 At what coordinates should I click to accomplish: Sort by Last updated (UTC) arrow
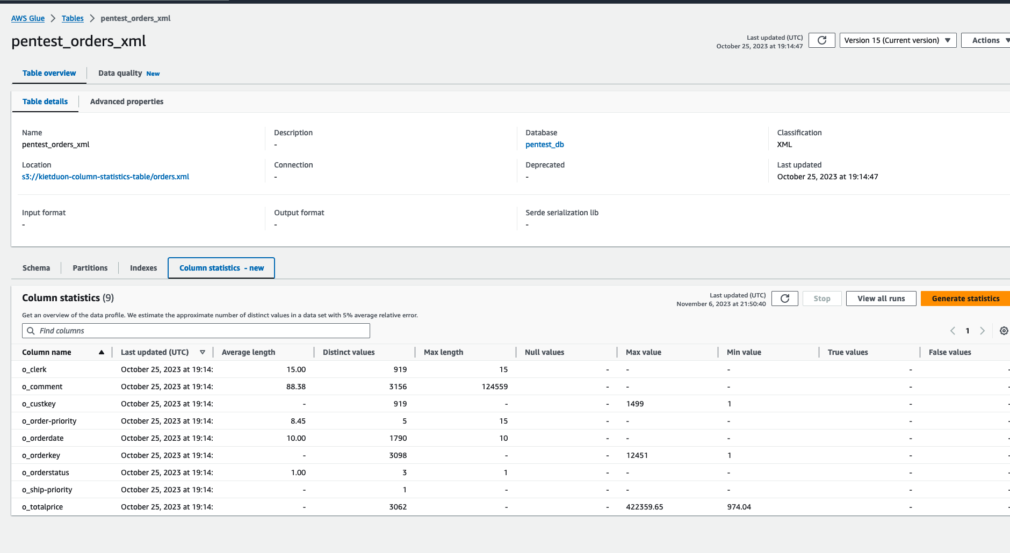click(203, 352)
